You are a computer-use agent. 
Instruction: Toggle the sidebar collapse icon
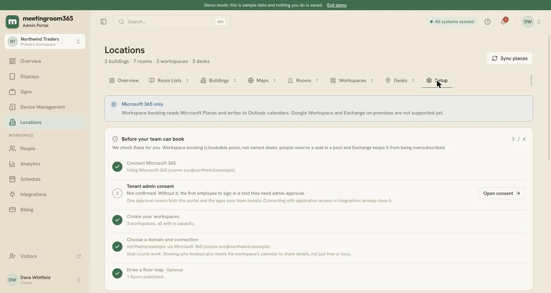coord(103,22)
